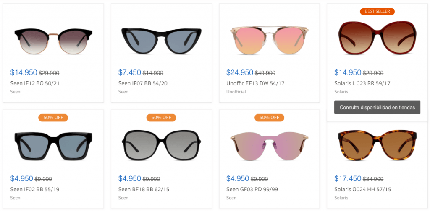Open the Seen IF07 BB 54/20 product link
The width and height of the screenshot is (430, 211).
(143, 83)
